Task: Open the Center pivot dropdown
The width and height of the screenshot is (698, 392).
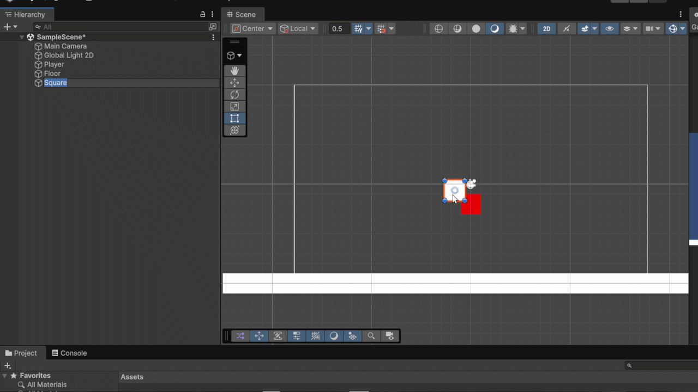Action: 252,28
